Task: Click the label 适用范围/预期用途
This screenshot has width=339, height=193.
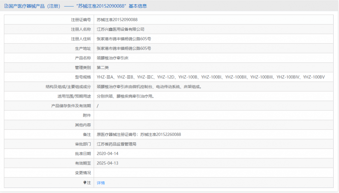Action: (x=74, y=96)
